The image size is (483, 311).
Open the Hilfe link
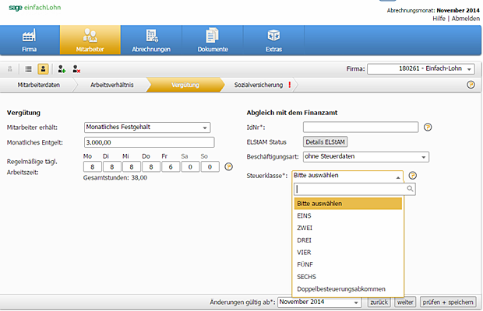[x=439, y=19]
